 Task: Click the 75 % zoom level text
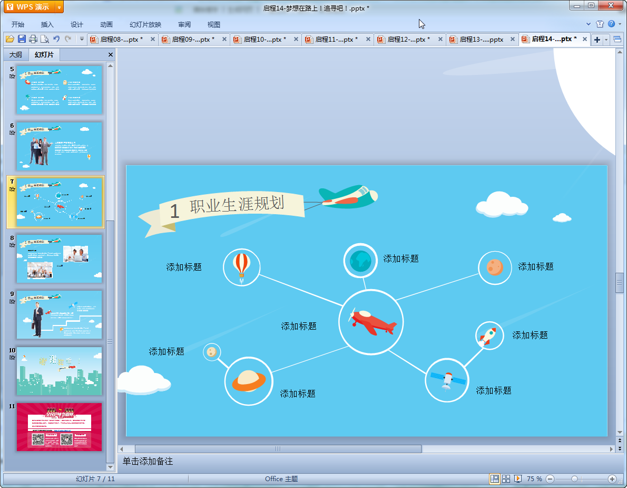tap(534, 479)
